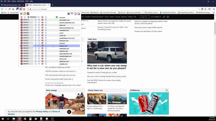Close the cookie notice with the X button
Viewport: 216px width, 121px height.
[69, 112]
